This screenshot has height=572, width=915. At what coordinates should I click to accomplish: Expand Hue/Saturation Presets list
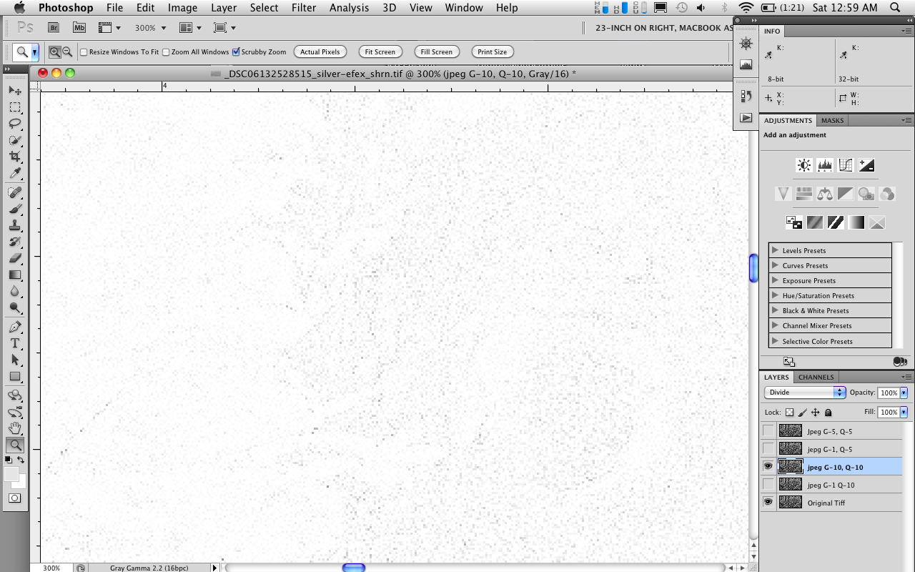click(x=775, y=295)
